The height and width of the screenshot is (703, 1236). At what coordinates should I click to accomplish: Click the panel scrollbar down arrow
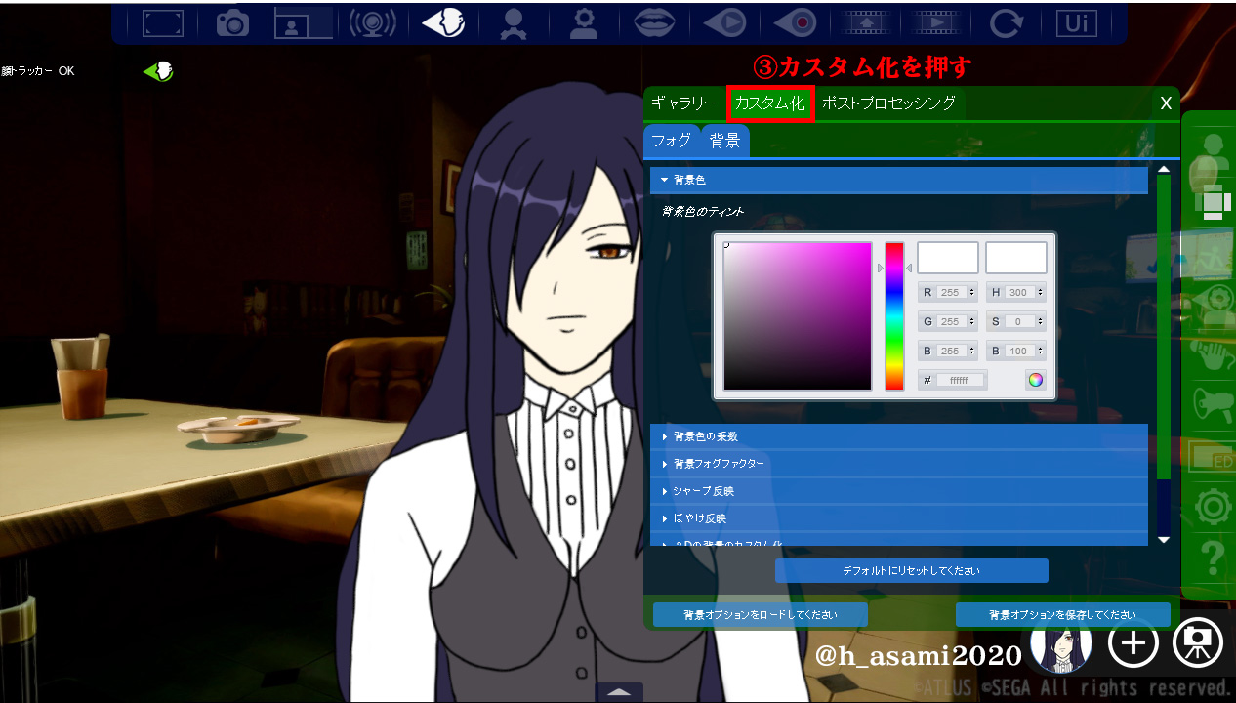(1163, 539)
